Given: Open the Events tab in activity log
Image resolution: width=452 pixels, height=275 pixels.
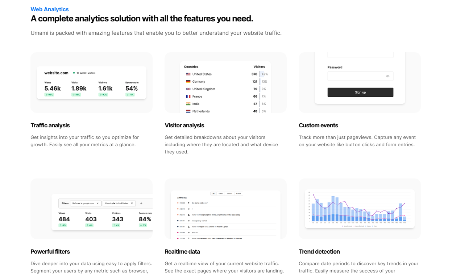Looking at the screenshot, I should click(239, 194).
